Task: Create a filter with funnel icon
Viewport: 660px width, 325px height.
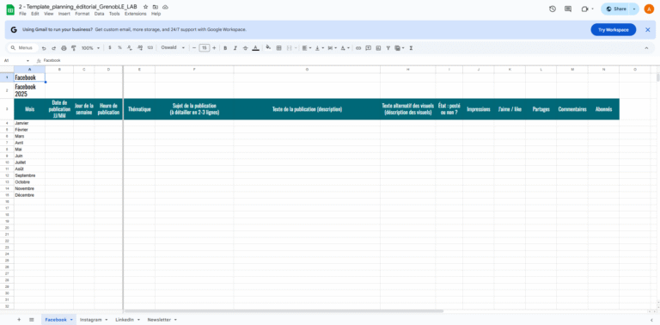Action: pos(388,48)
